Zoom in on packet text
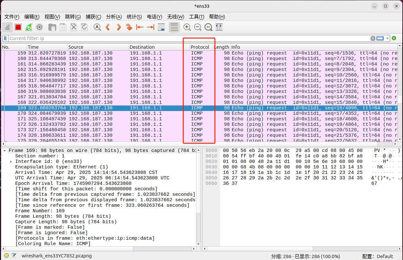The width and height of the screenshot is (403, 260). coord(187,27)
